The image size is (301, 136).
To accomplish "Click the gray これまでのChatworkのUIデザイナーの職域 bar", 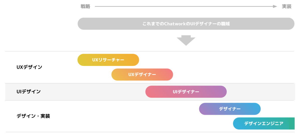I will (186, 24).
